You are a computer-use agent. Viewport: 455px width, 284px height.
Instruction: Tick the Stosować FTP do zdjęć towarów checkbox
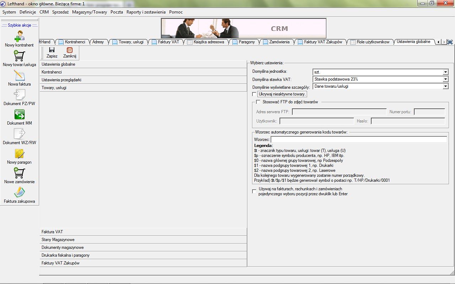[258, 102]
